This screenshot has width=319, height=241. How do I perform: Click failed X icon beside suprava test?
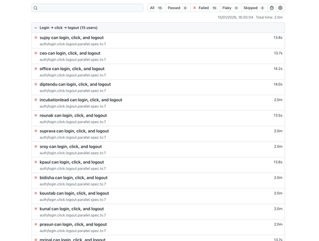[x=36, y=131]
